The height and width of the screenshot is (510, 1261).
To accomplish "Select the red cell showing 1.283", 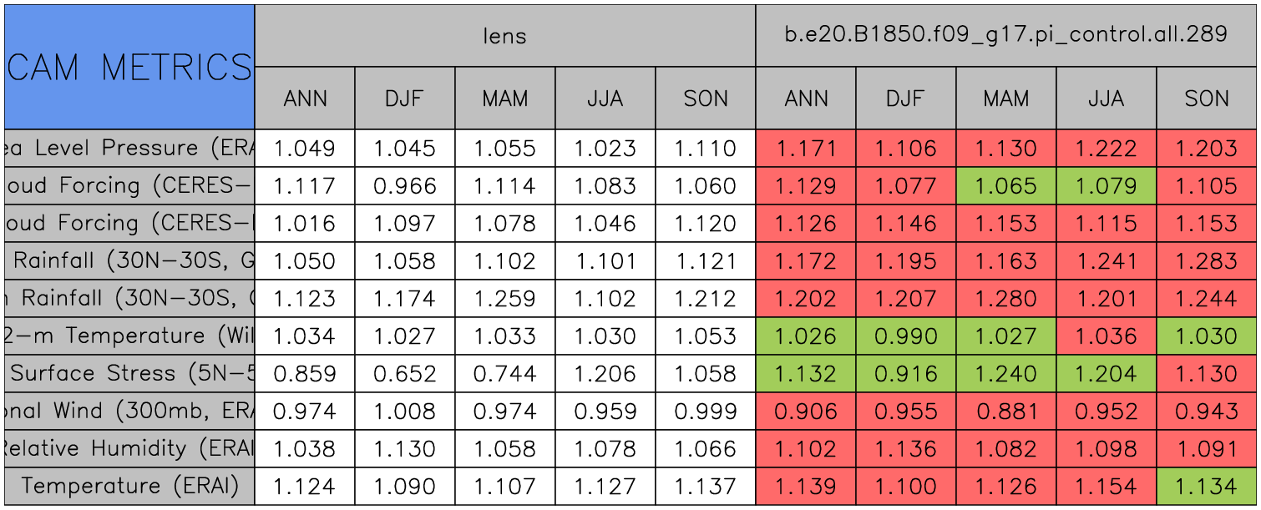I will pos(1207,261).
